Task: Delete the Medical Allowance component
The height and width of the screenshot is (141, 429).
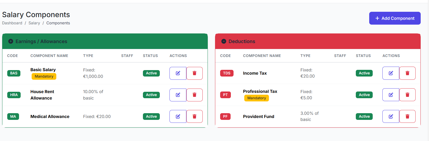Action: pyautogui.click(x=194, y=116)
